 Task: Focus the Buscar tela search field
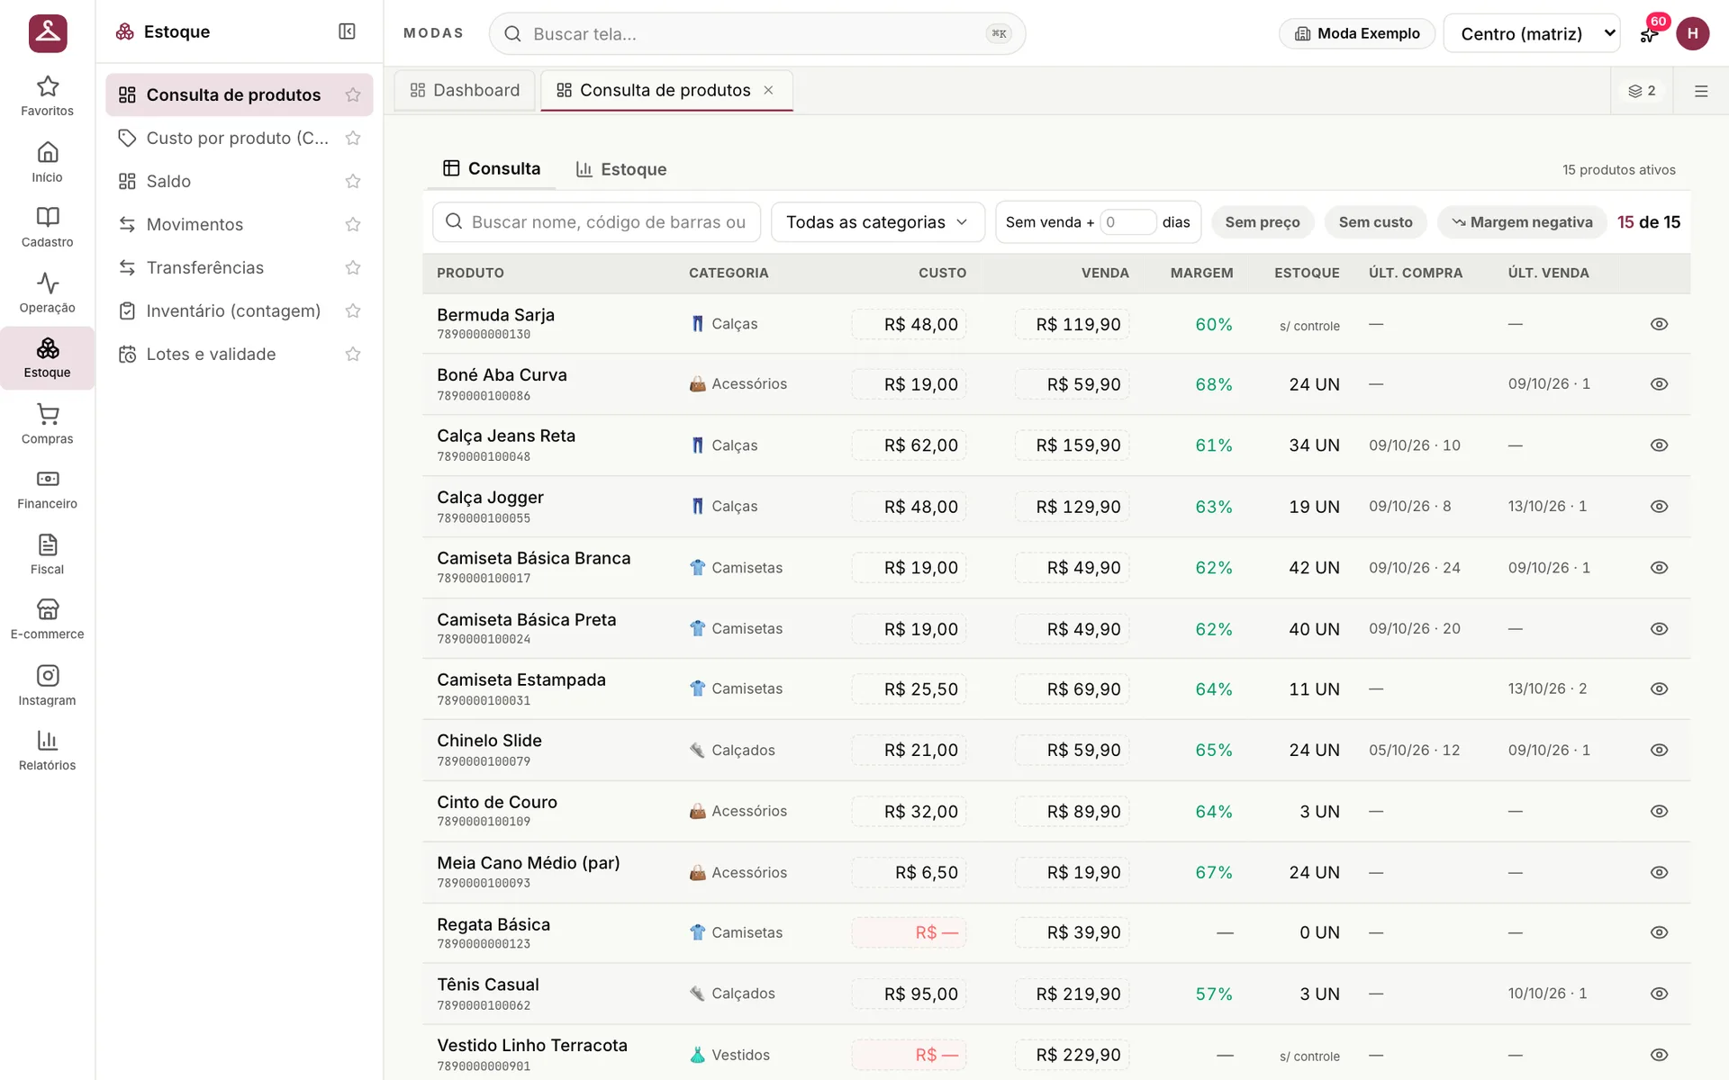(757, 33)
